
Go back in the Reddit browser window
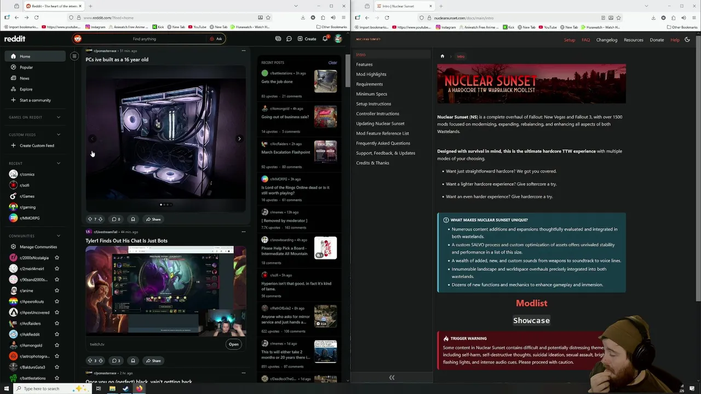(16, 18)
